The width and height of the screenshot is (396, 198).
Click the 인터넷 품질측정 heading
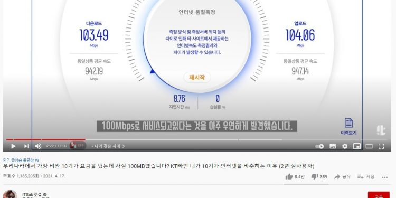[197, 12]
